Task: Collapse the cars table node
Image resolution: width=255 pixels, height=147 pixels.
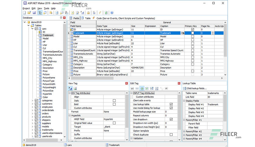Action: [x=32, y=29]
